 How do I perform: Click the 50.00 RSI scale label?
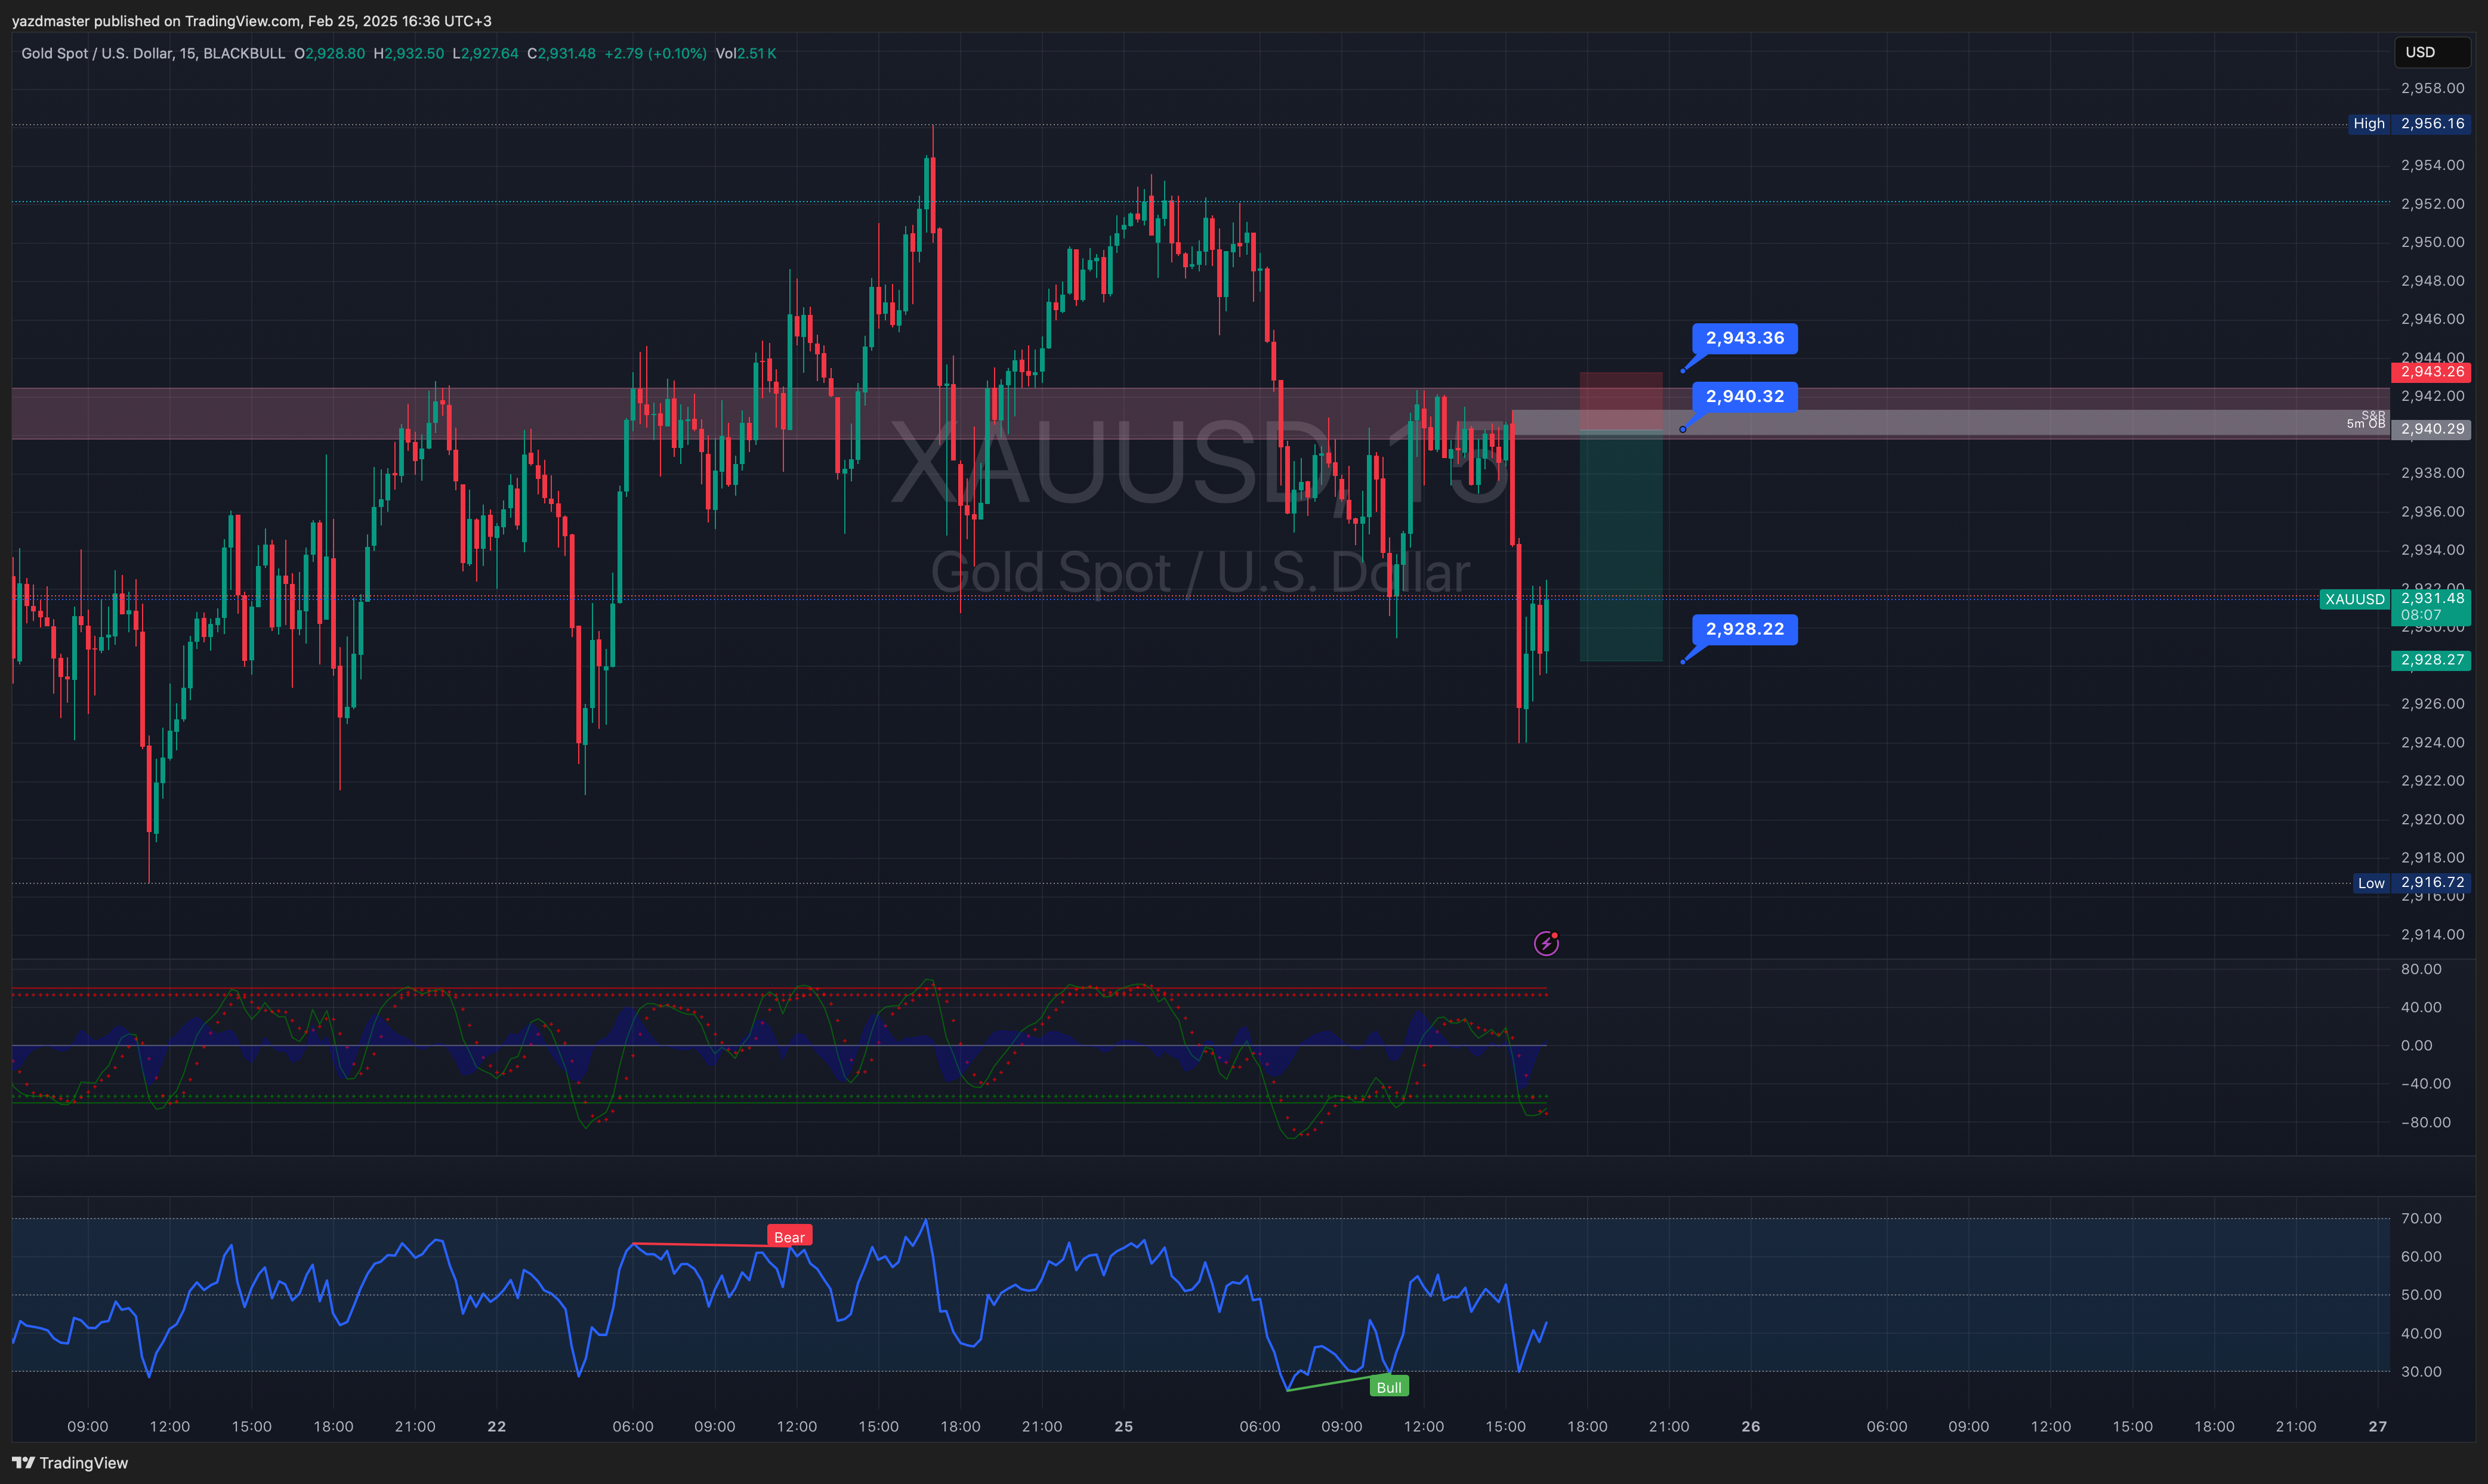point(2421,1295)
